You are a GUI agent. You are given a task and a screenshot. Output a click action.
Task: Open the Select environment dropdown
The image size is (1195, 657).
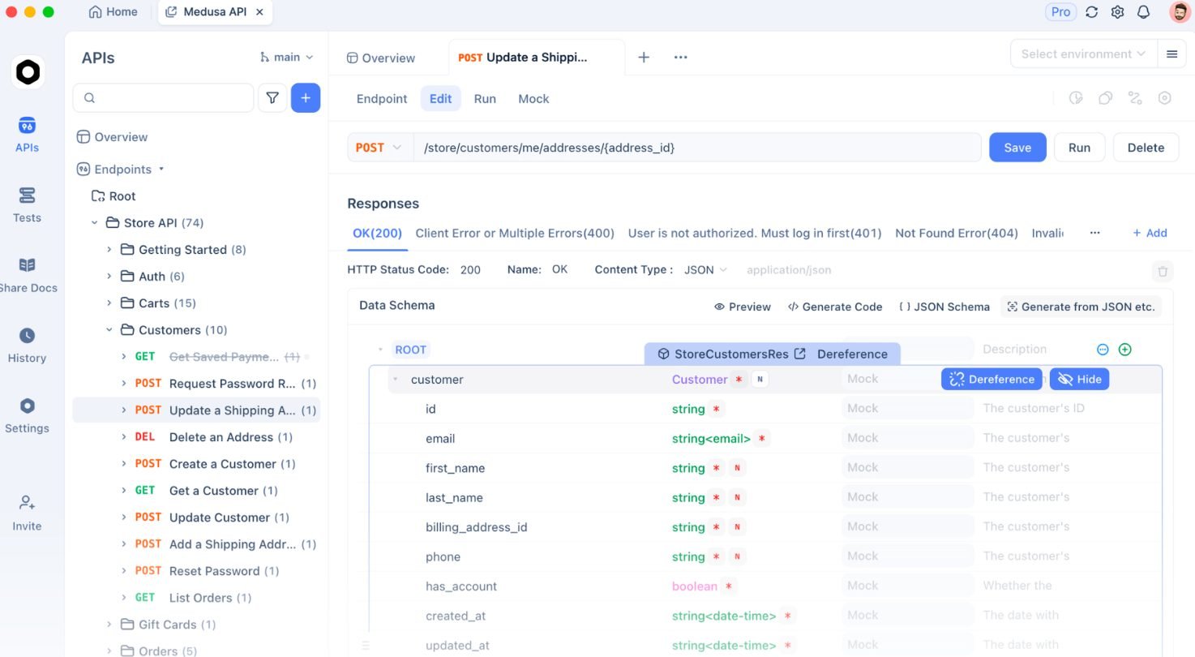point(1083,54)
